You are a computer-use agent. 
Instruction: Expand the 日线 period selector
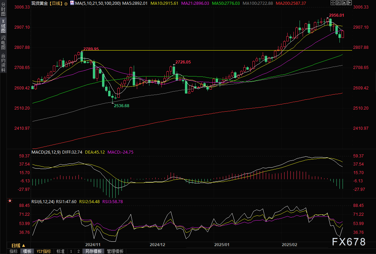coord(18,245)
